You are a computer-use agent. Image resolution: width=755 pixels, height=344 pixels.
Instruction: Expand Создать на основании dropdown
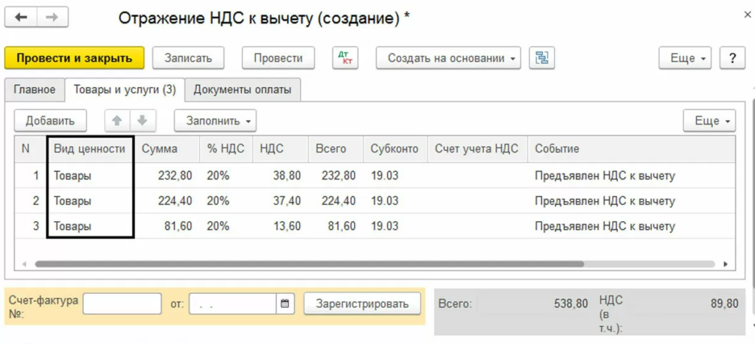tap(448, 58)
